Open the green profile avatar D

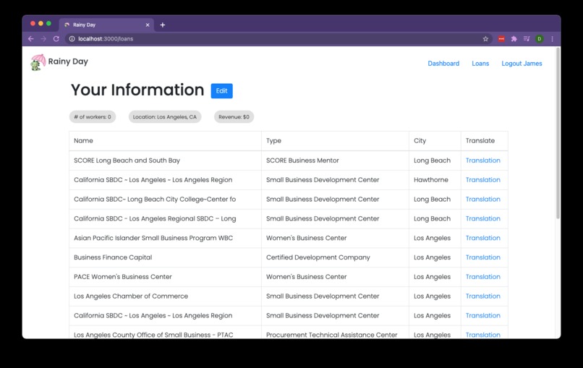[x=539, y=38]
